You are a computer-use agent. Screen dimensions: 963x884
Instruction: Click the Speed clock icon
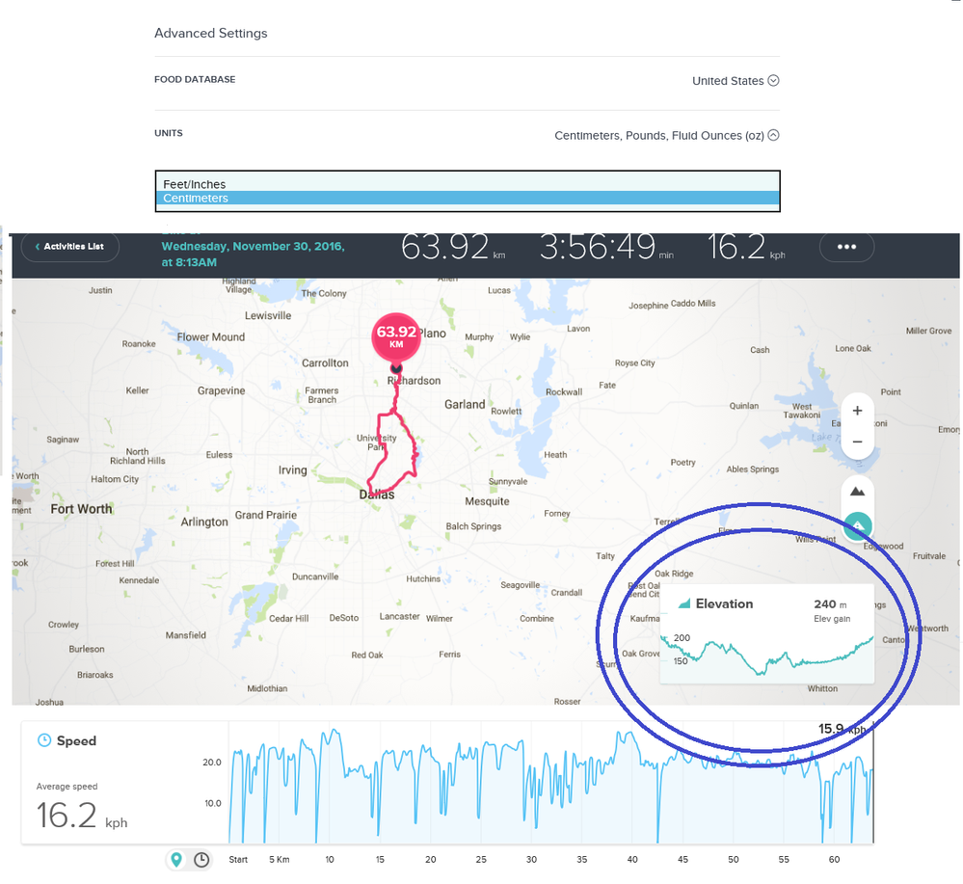click(x=44, y=740)
